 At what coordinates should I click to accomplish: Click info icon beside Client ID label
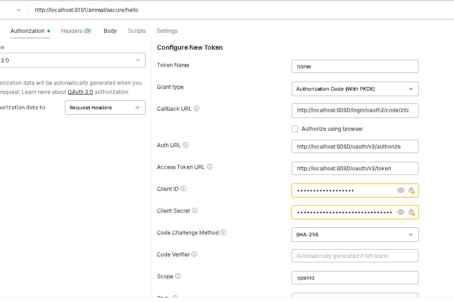tap(183, 189)
